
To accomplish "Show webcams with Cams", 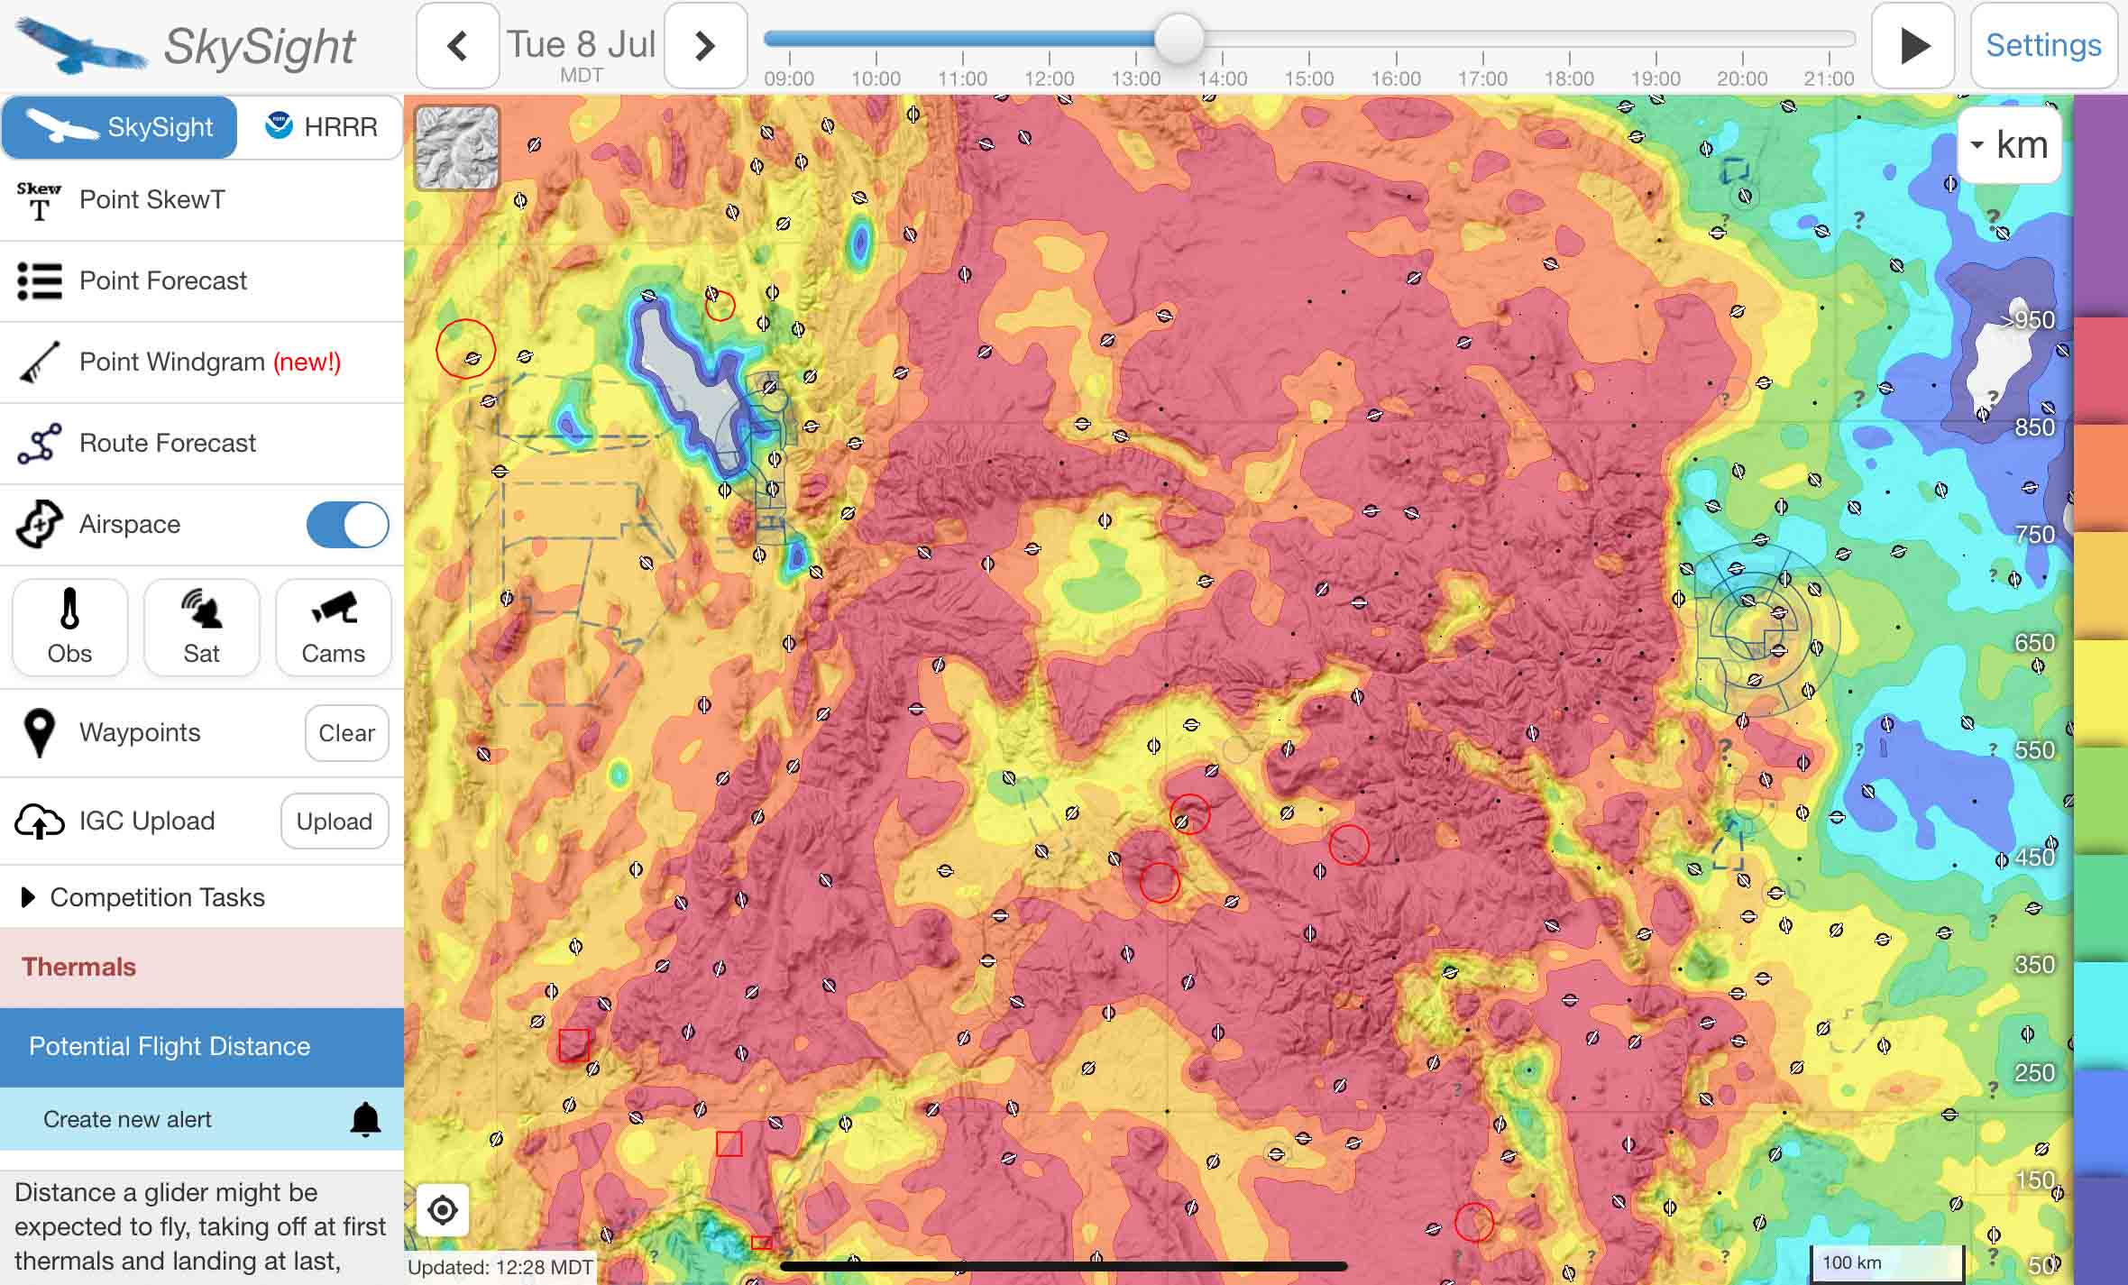I will point(333,628).
